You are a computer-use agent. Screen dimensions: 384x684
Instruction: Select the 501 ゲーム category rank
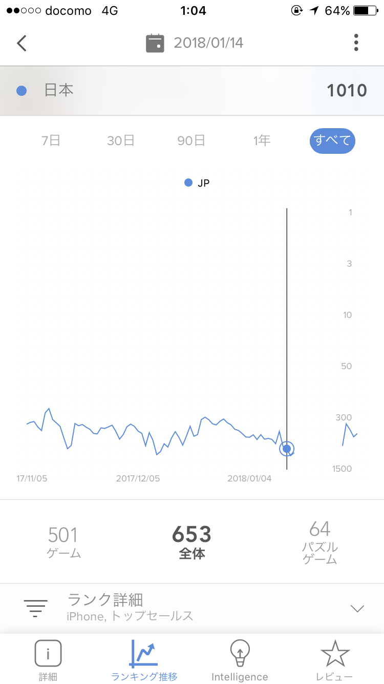(64, 541)
